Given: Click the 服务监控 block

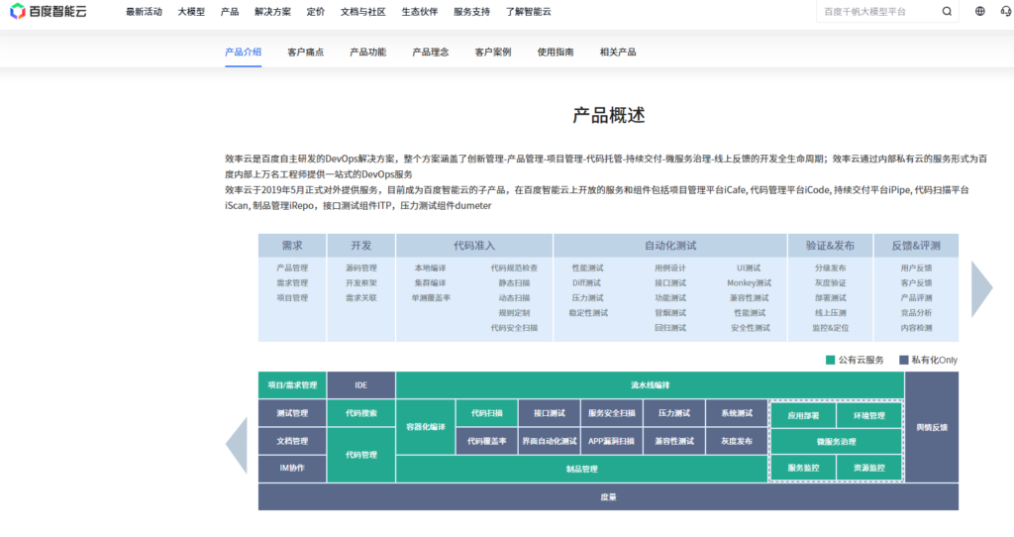Looking at the screenshot, I should coord(803,467).
